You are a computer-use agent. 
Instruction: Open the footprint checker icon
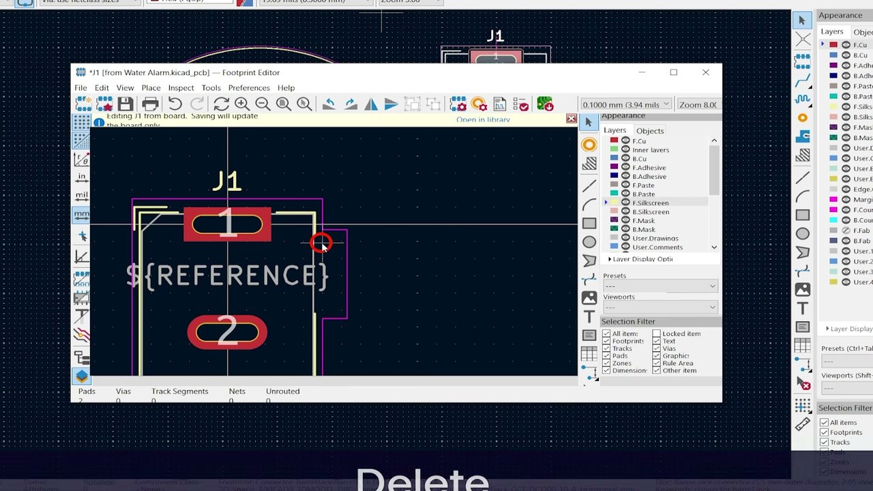point(521,104)
